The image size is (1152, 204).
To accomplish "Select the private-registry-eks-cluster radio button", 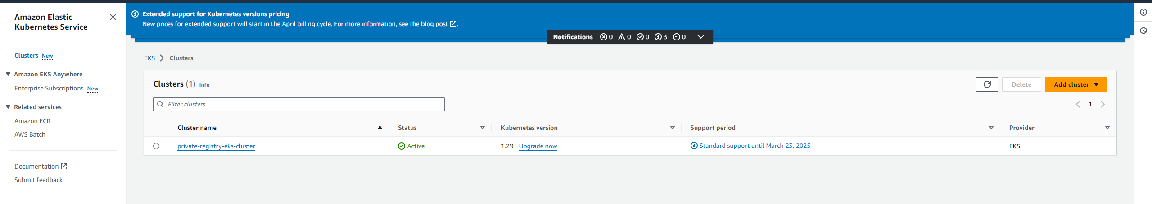I will (156, 146).
